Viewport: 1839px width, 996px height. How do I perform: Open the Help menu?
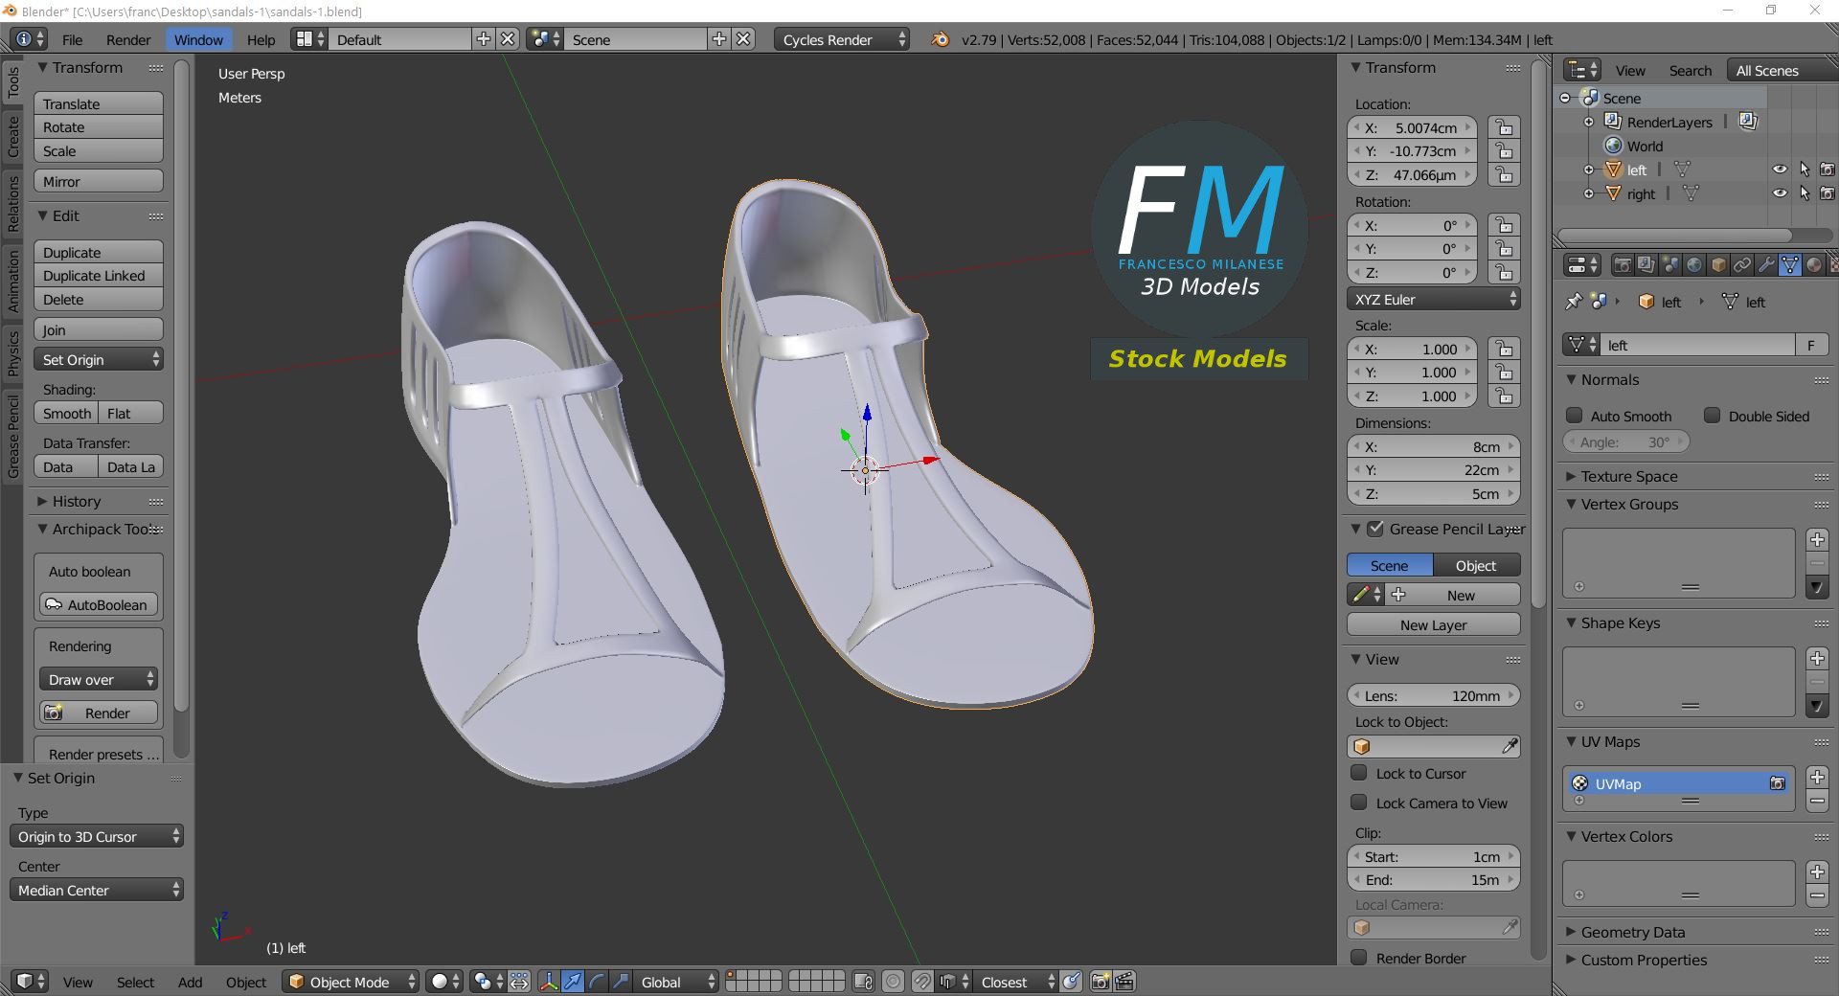261,39
